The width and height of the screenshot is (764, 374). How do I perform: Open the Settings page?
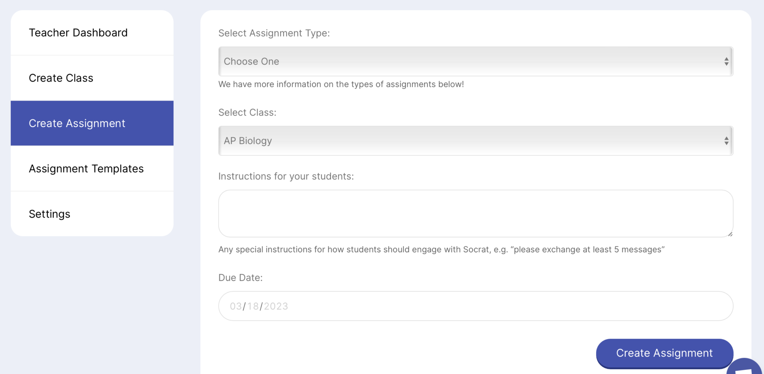coord(50,214)
